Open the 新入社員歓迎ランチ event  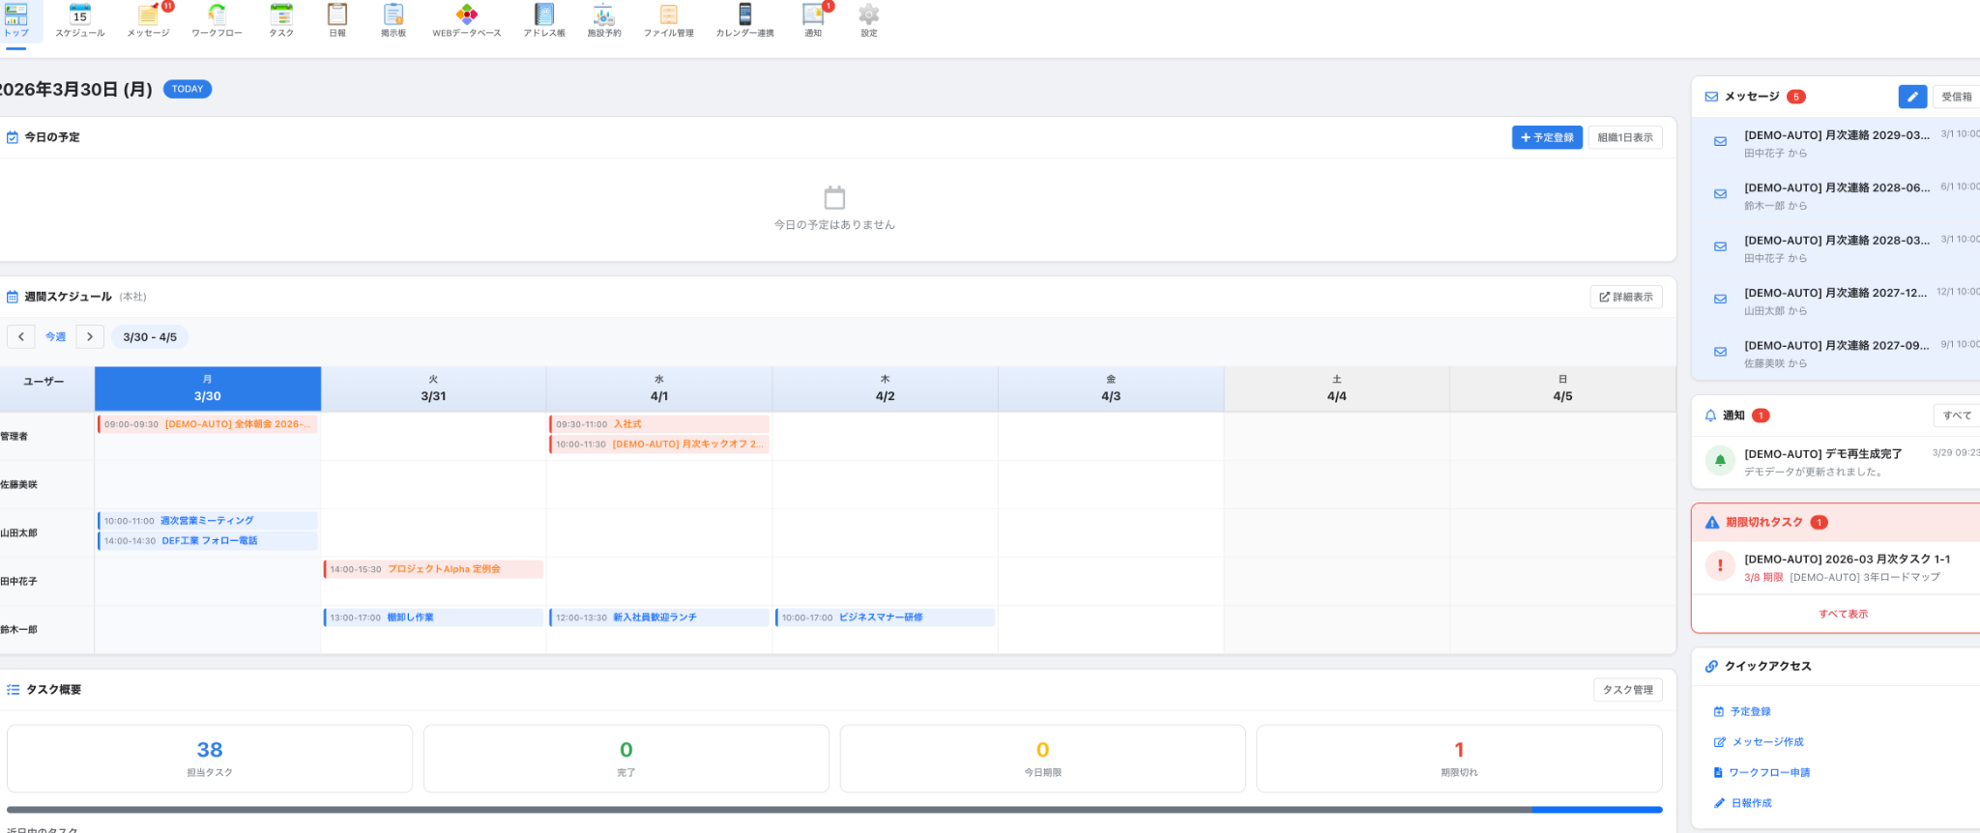click(659, 618)
